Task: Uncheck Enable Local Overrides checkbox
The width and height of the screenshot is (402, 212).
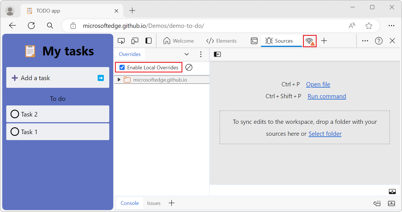Action: [x=122, y=67]
